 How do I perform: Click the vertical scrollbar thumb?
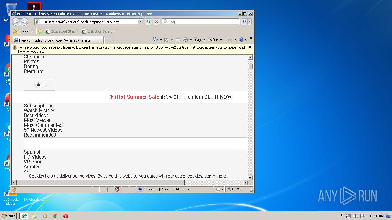click(251, 66)
